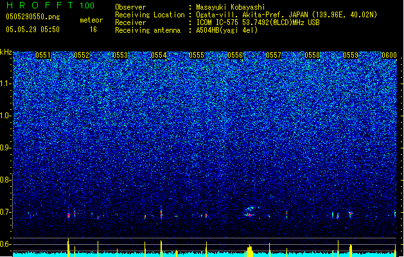Click the A504HB(yagi 4el) antenna text
The image size is (404, 257).
[227, 30]
